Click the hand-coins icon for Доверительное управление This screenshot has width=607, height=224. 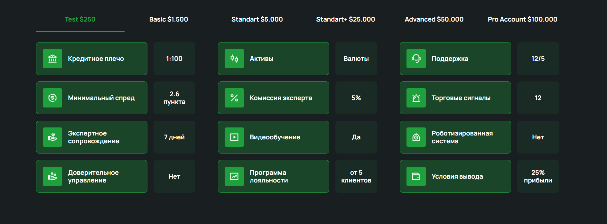[x=52, y=176]
